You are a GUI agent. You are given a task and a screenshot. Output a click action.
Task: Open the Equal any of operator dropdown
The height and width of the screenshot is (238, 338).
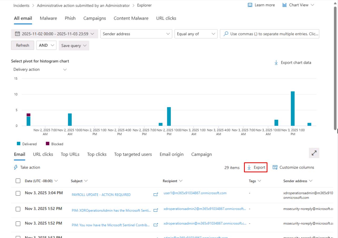pos(213,34)
